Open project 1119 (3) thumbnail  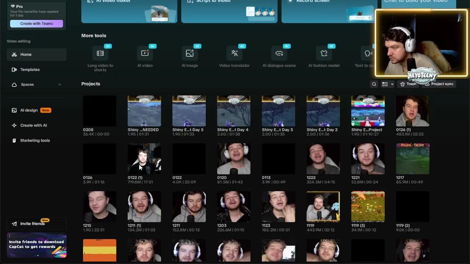click(x=368, y=207)
